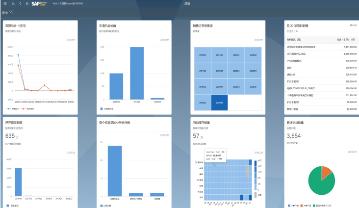Open 详细信息 link in 当前库存数量 card
The height and width of the screenshot is (208, 359).
point(258,153)
